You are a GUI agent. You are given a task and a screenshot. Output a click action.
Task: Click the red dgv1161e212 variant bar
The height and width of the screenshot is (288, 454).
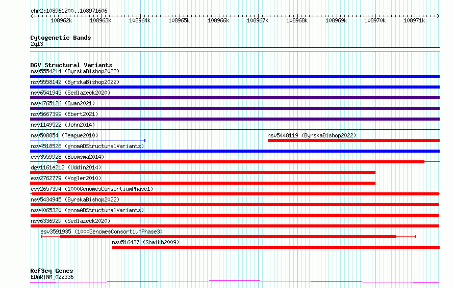(x=203, y=172)
